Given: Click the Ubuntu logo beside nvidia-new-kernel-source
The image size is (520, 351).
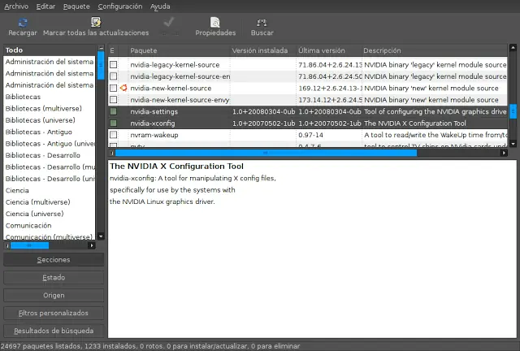Looking at the screenshot, I should pyautogui.click(x=123, y=88).
